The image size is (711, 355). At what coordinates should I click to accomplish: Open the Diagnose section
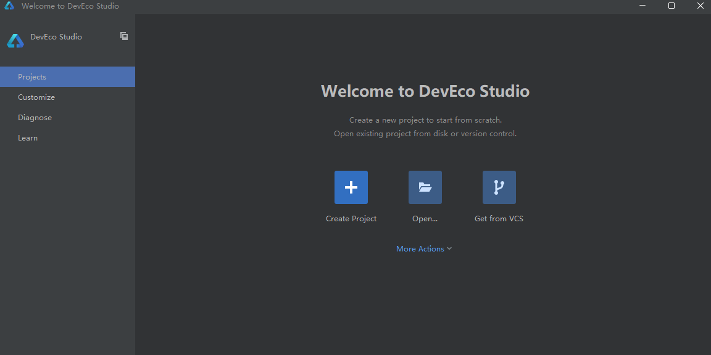click(35, 118)
